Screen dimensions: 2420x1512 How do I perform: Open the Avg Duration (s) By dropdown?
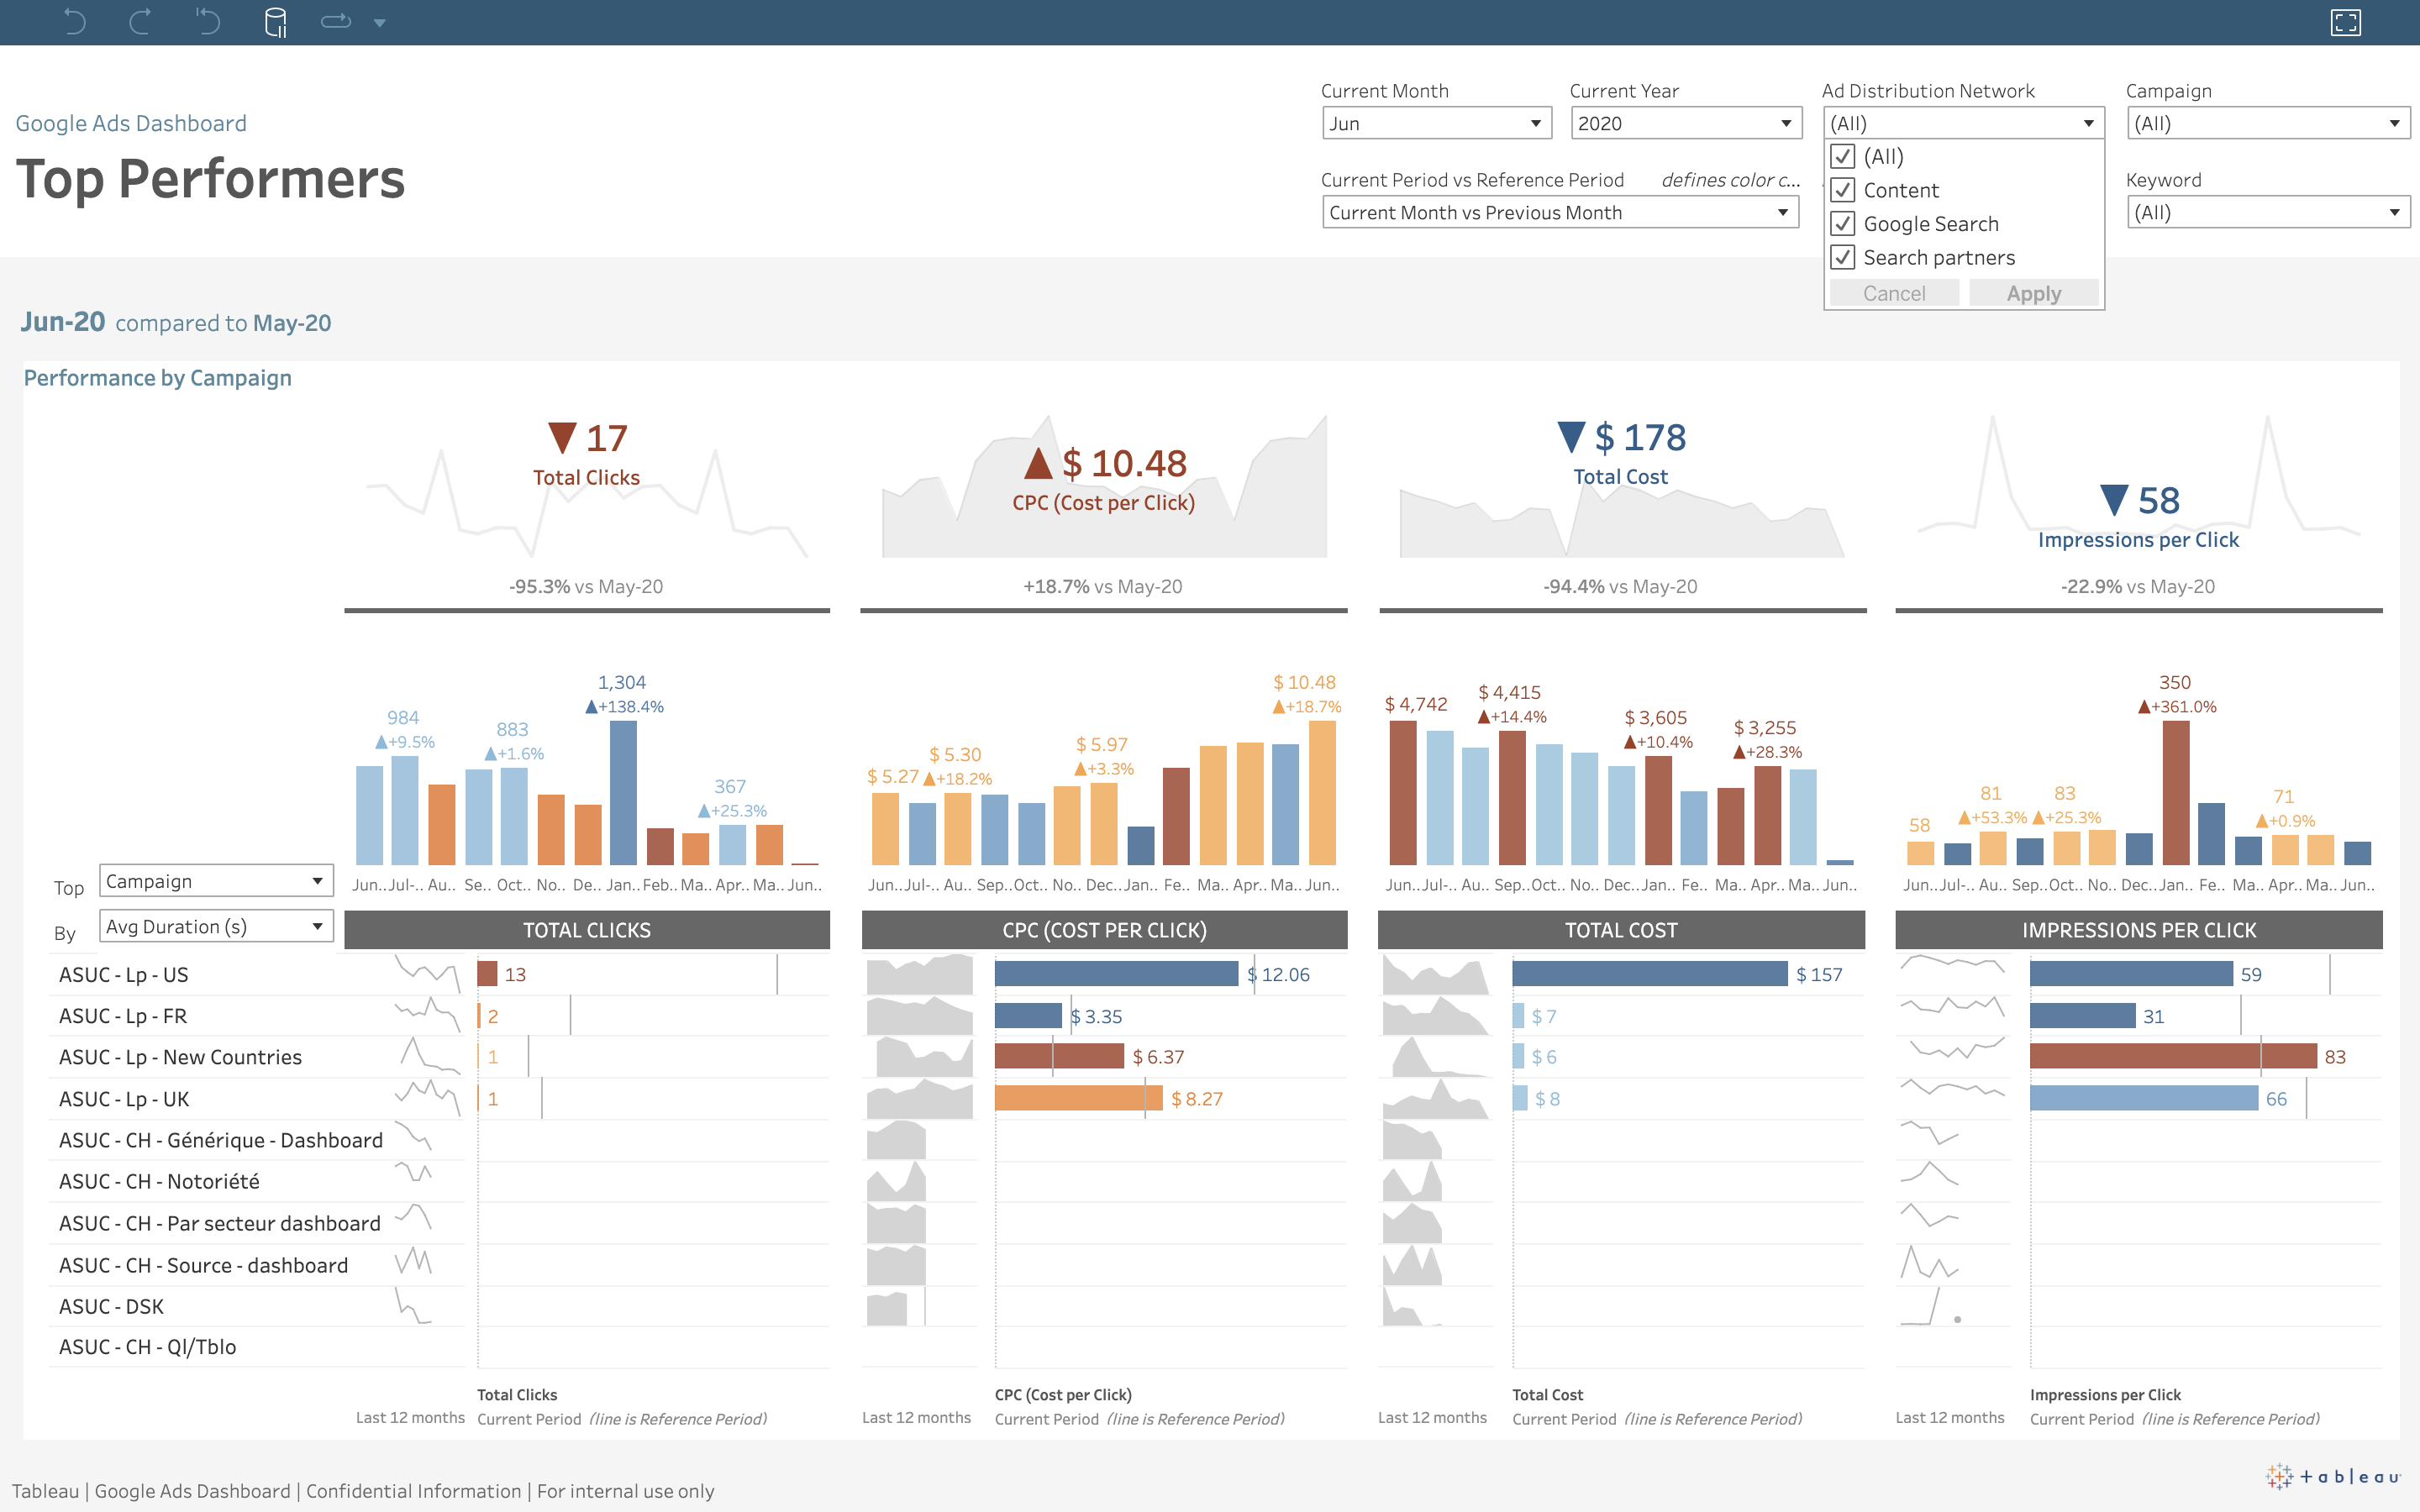216,927
